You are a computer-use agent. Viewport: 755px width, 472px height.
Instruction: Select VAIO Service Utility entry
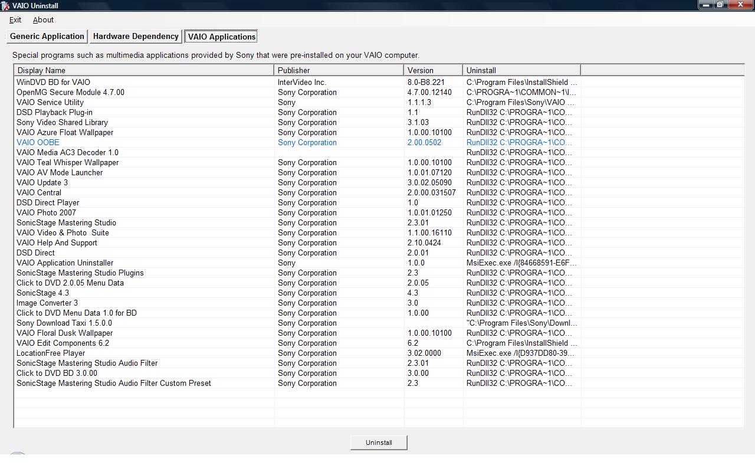coord(50,102)
